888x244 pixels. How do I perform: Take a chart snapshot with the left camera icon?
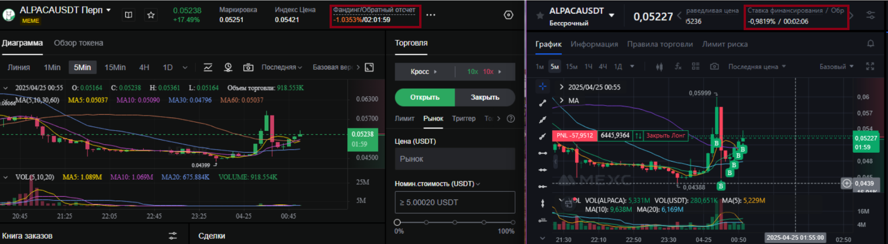pyautogui.click(x=248, y=68)
